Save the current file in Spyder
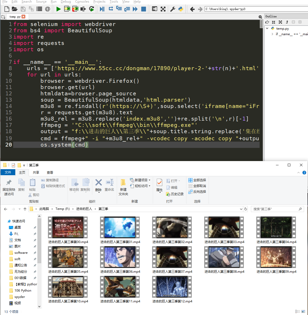The width and height of the screenshot is (308, 315). [x=23, y=9]
